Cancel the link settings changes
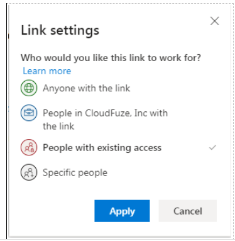The image size is (235, 241). (x=188, y=211)
